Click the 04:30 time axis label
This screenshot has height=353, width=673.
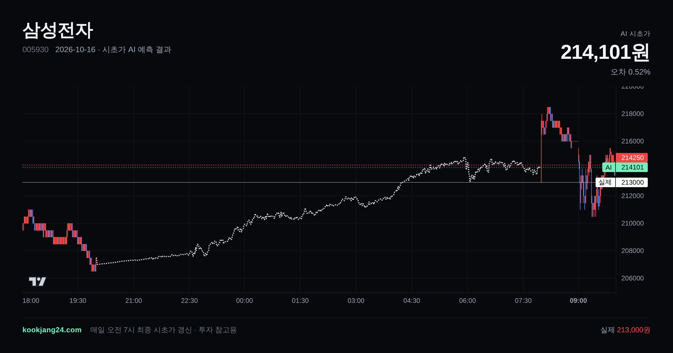point(412,301)
